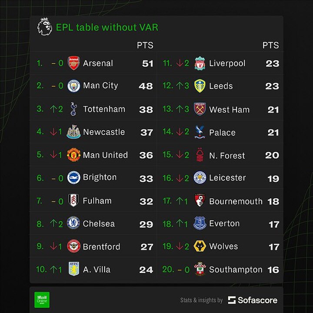Image resolution: width=313 pixels, height=313 pixels.
Task: Click the West Ham club crest
Action: coord(200,109)
